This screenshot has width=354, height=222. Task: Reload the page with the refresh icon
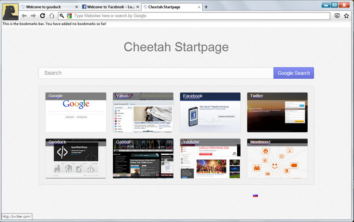click(x=42, y=15)
